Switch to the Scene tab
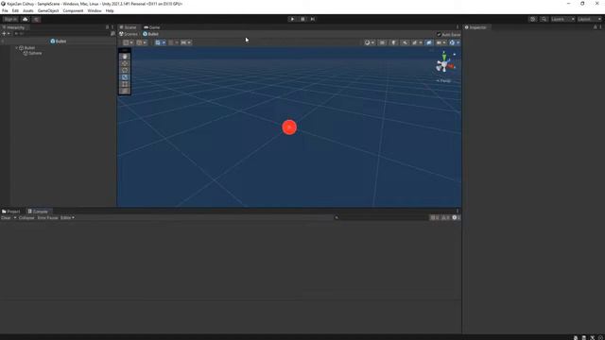The width and height of the screenshot is (605, 340). pyautogui.click(x=128, y=27)
